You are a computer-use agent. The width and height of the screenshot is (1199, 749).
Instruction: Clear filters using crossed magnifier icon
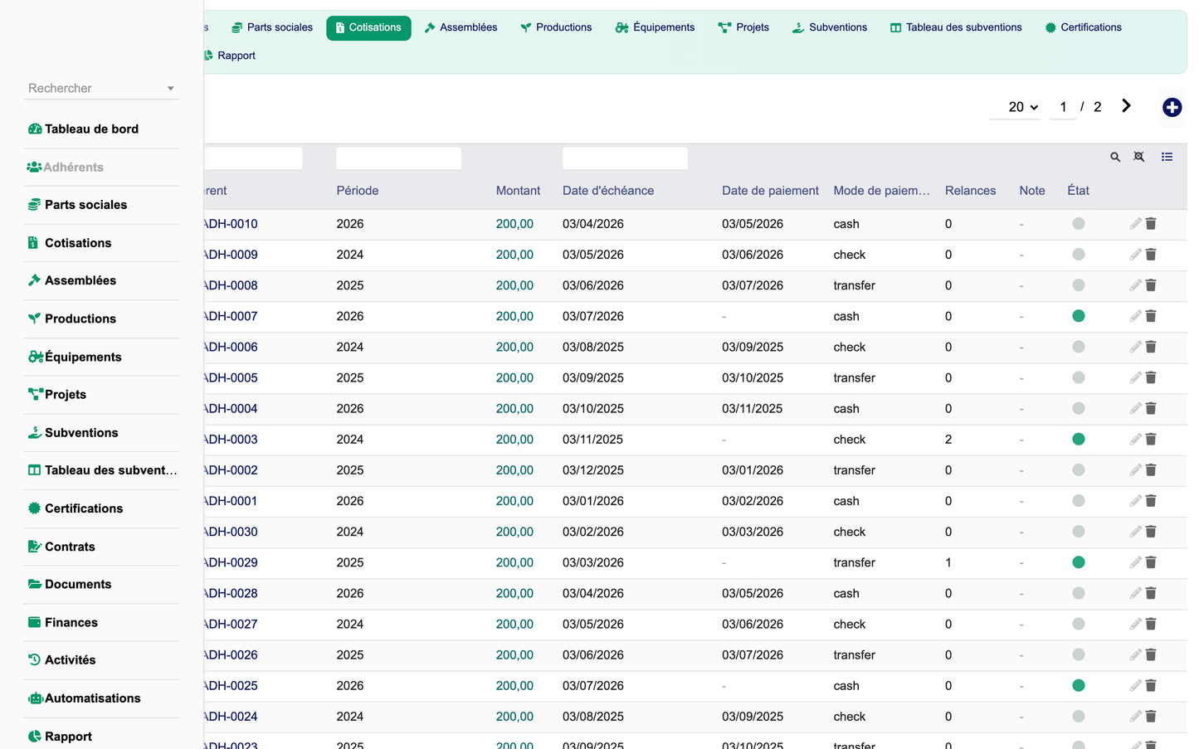[1139, 157]
